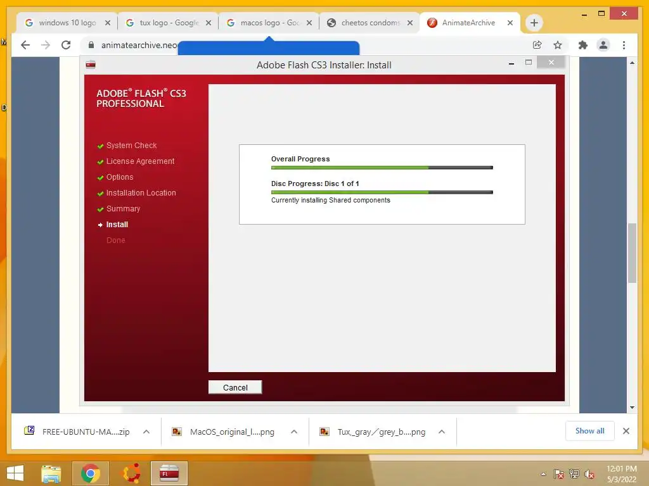Click the Flash installer title bar icon
This screenshot has width=649, height=486.
coord(91,65)
